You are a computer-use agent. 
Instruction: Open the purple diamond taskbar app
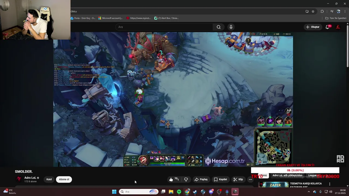click(227, 192)
